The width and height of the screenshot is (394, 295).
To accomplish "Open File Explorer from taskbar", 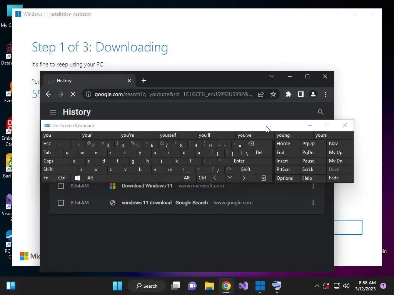I will click(209, 286).
